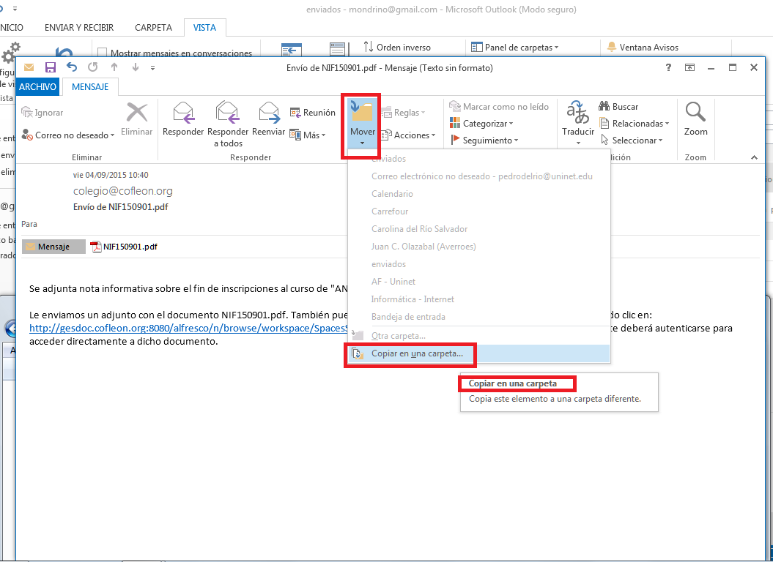This screenshot has width=773, height=562.
Task: Click the Mensaje body button
Action: click(x=53, y=247)
